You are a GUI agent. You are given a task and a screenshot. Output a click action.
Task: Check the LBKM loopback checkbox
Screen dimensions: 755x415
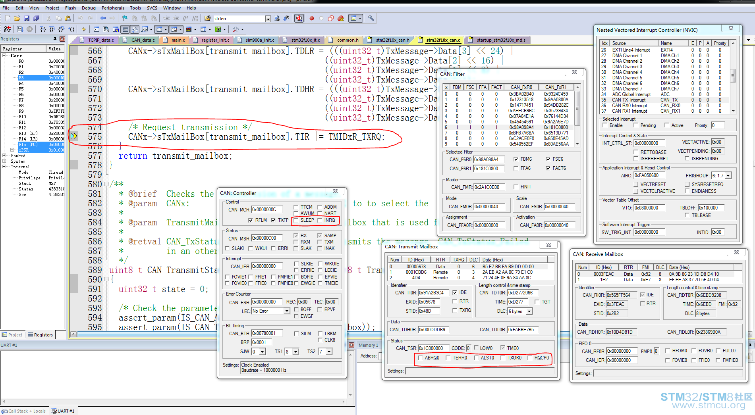320,334
